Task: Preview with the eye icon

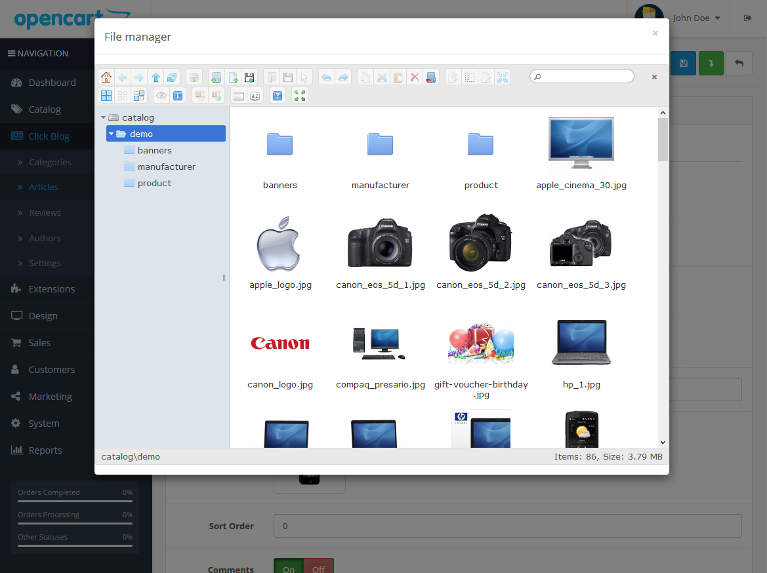Action: click(x=161, y=96)
